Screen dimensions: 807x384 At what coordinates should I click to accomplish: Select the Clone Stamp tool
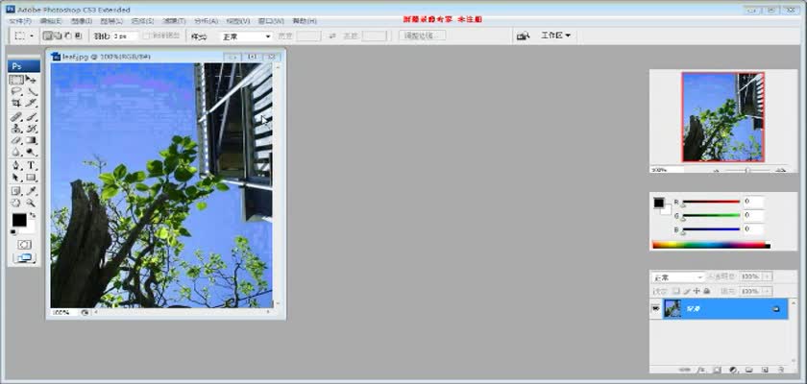[16, 129]
